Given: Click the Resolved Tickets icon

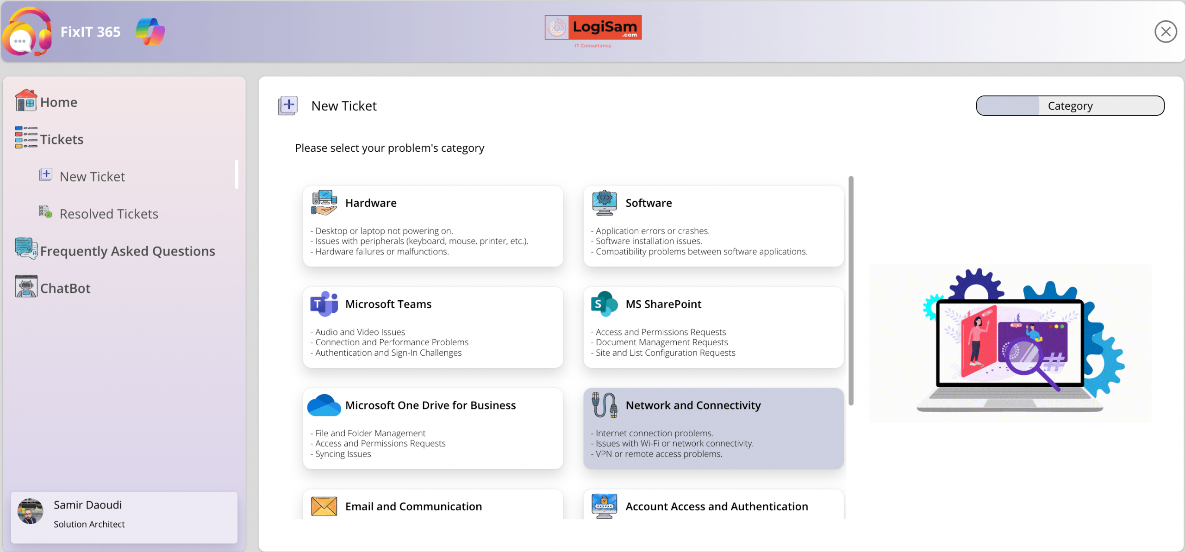Looking at the screenshot, I should [45, 212].
